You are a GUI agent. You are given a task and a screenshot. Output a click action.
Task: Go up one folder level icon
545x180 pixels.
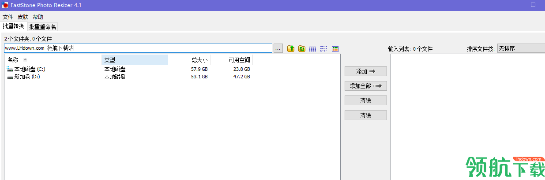(x=291, y=49)
